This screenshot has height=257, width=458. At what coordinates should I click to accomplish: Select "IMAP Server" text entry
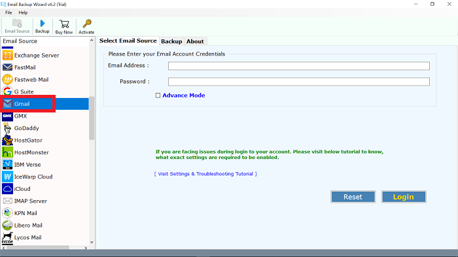pos(31,201)
